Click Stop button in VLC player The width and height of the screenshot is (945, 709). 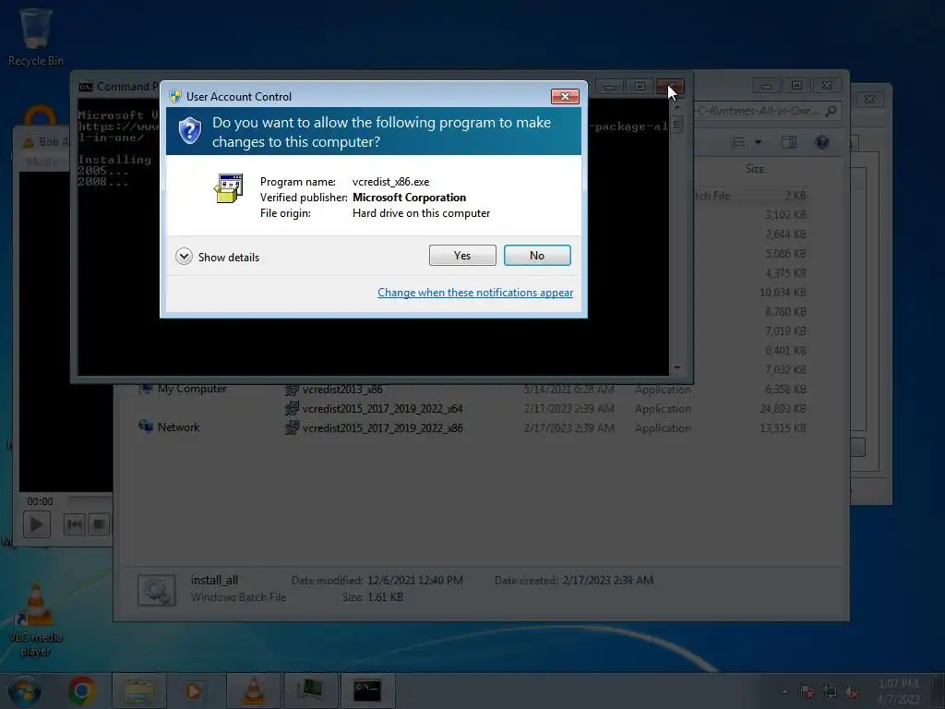tap(99, 524)
